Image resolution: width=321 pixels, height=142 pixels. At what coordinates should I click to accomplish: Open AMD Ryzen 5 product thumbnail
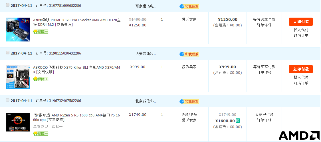point(18,122)
